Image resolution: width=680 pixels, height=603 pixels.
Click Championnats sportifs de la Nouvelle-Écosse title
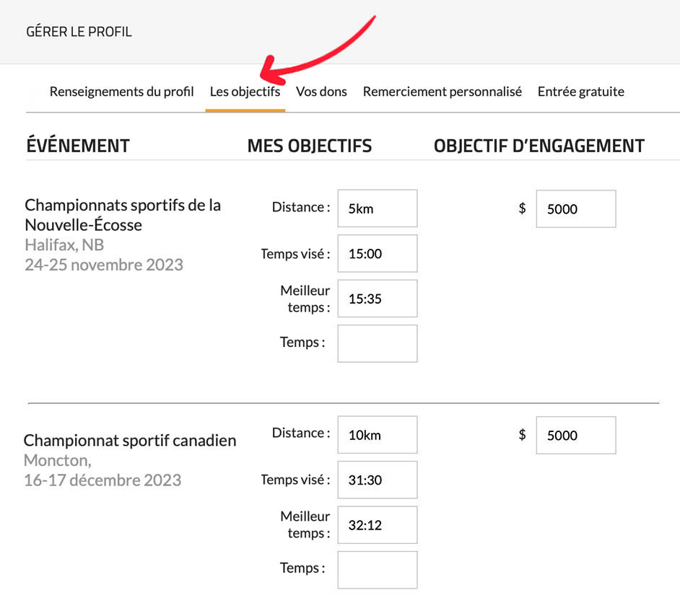point(123,215)
